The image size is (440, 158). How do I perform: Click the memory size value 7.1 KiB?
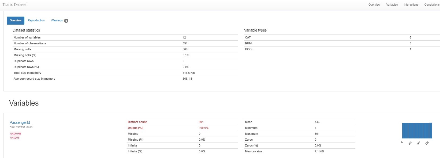pos(319,151)
